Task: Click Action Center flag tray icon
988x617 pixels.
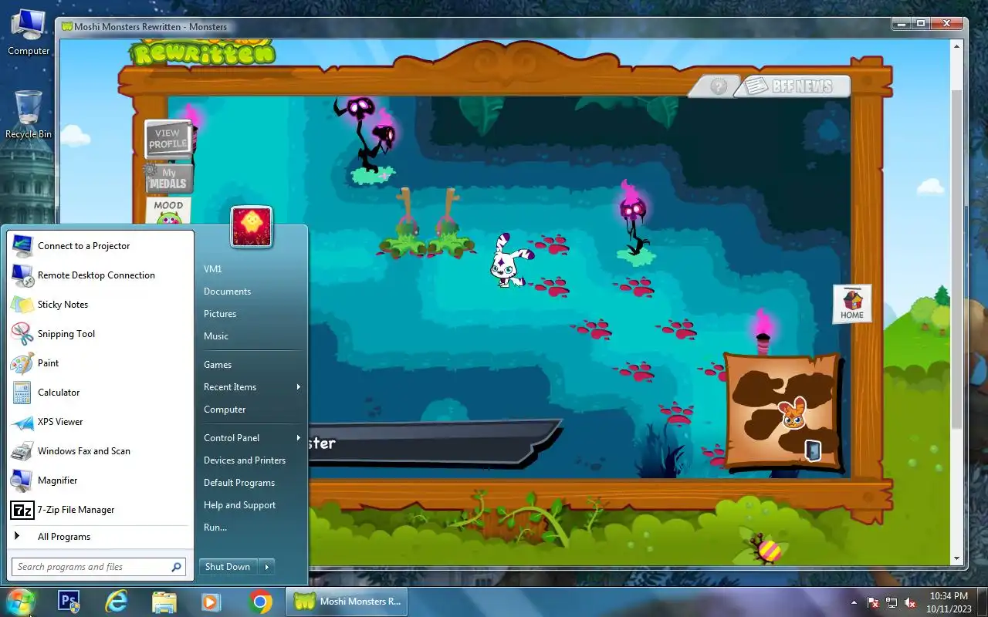Action: click(873, 602)
